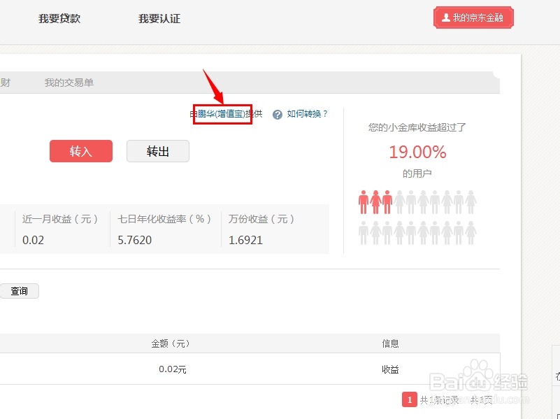Click the 近一月收益（元） label

60,219
